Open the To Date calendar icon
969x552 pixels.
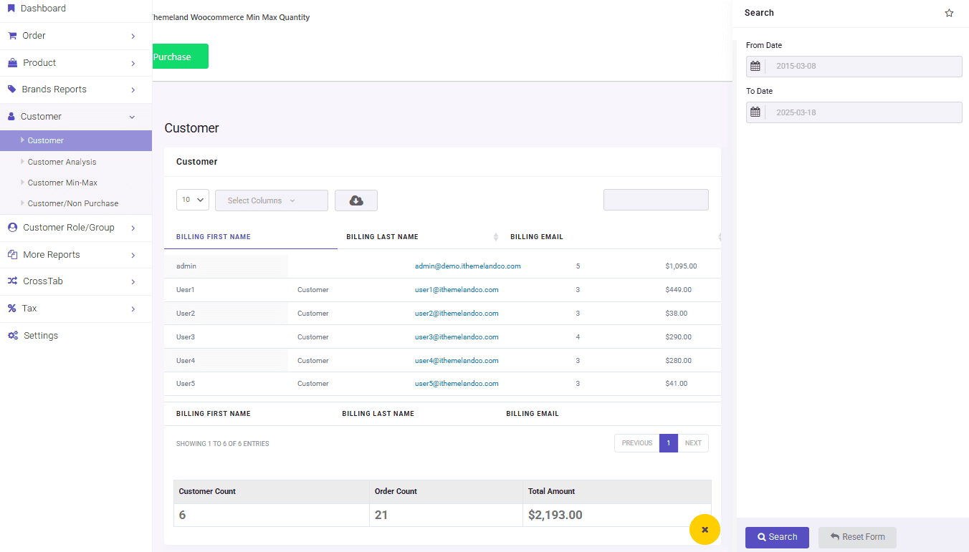[x=755, y=112]
